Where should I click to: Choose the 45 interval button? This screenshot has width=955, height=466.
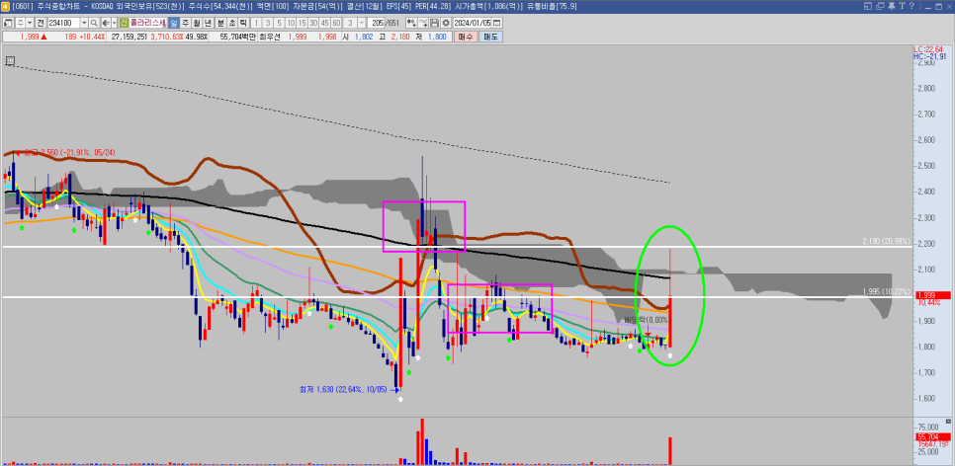325,23
